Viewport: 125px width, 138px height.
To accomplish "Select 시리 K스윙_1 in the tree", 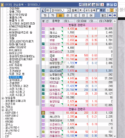I will [17, 89].
